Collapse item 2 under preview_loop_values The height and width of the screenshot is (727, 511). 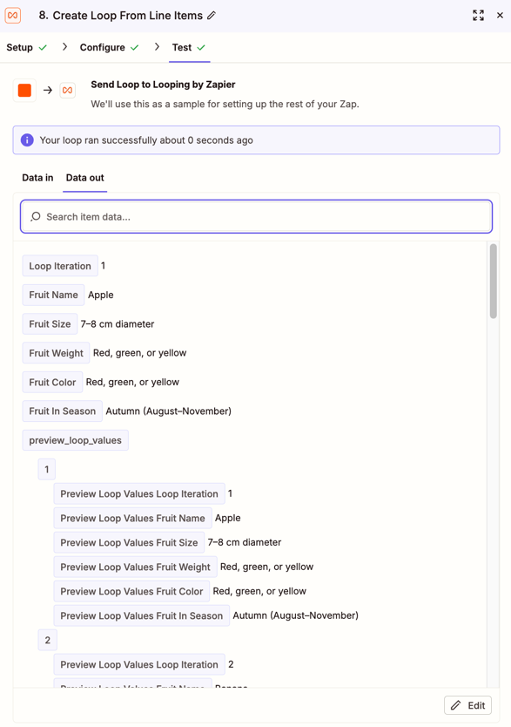click(48, 640)
